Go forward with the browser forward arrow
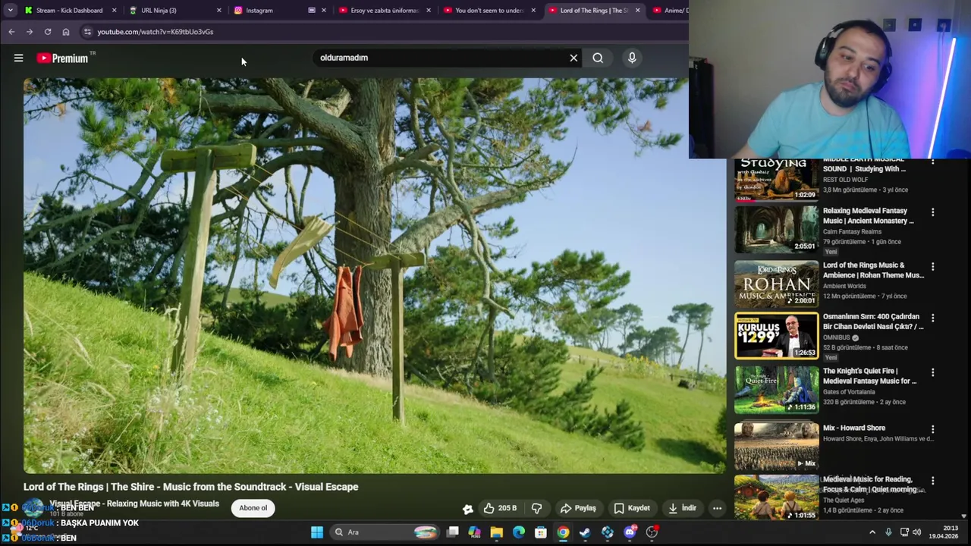 point(30,32)
